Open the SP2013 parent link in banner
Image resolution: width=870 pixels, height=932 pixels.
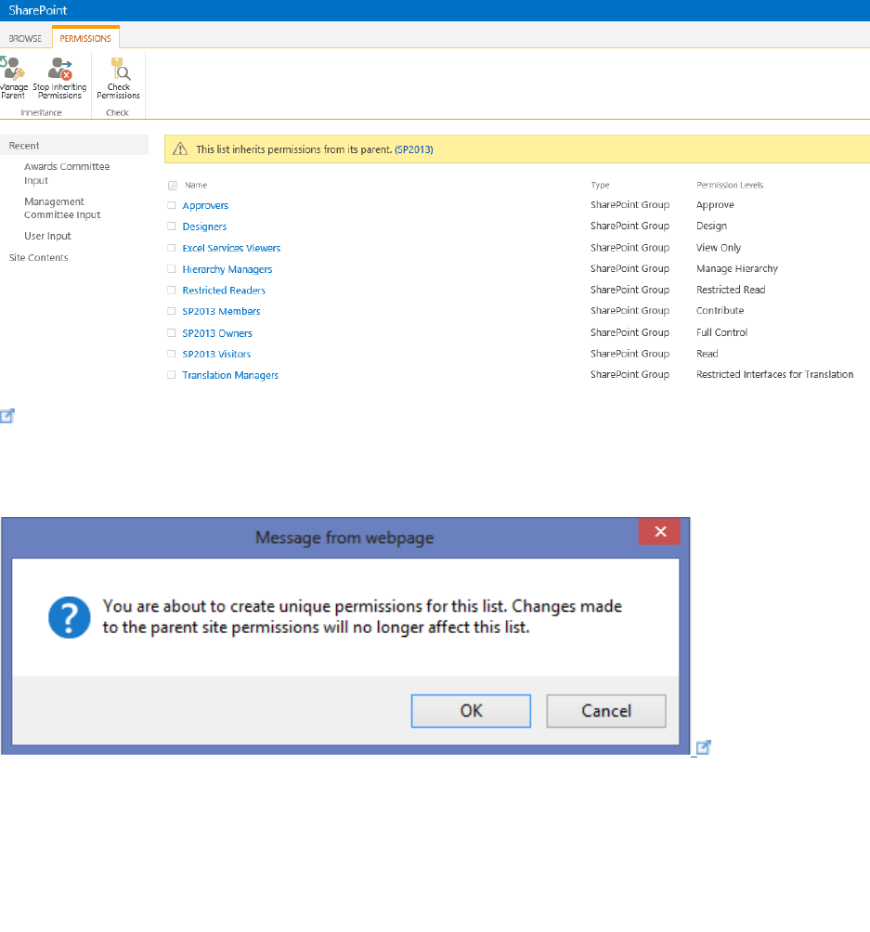(x=414, y=149)
